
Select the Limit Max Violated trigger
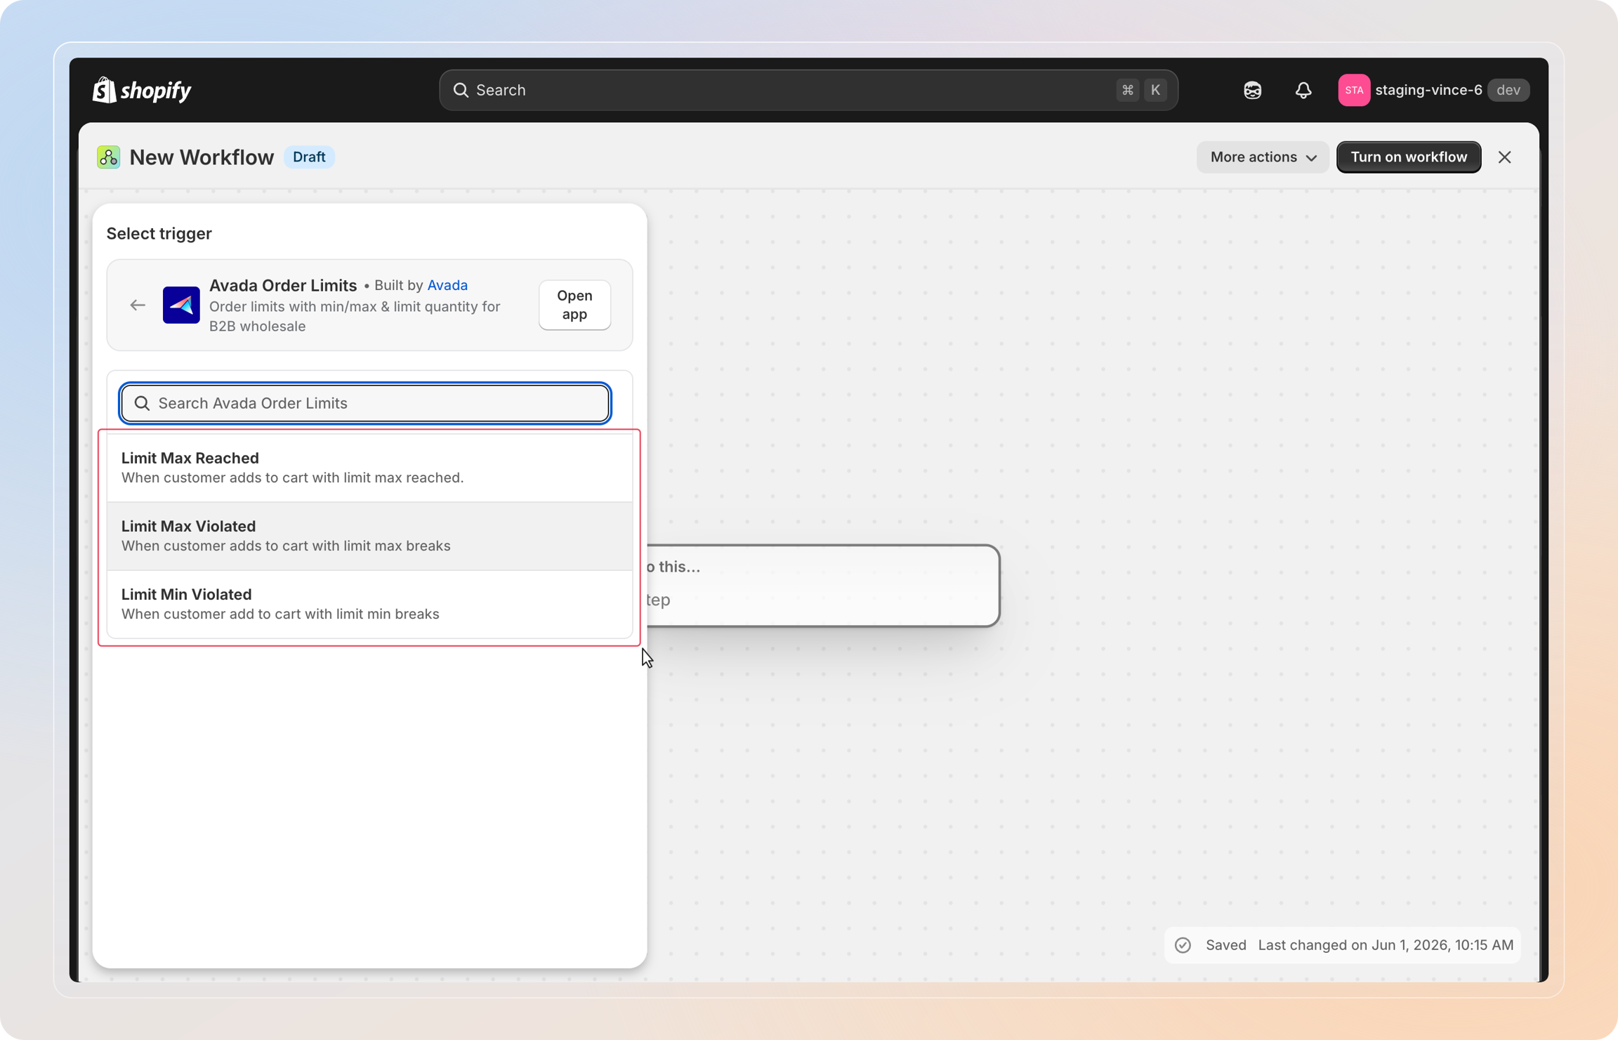[x=369, y=536]
